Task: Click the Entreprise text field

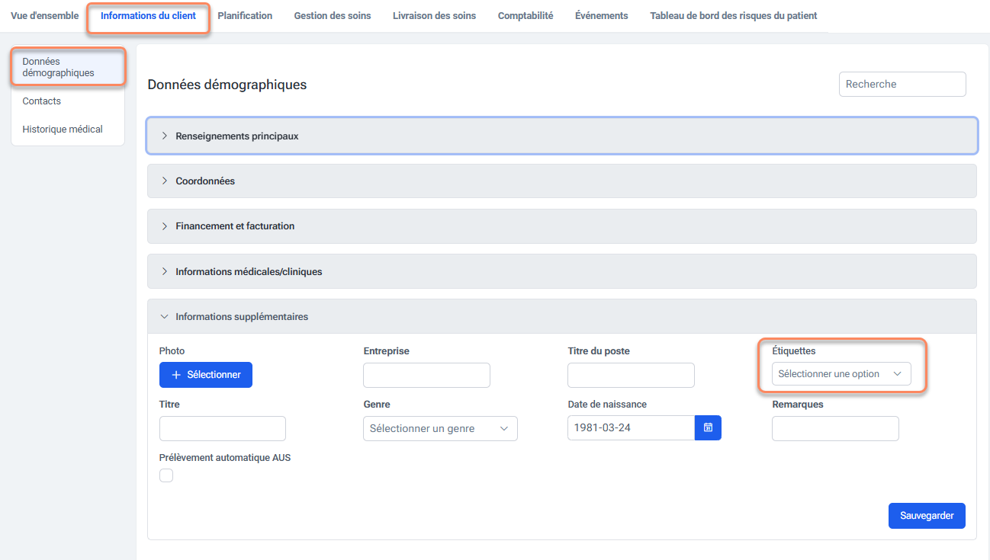Action: [x=426, y=376]
